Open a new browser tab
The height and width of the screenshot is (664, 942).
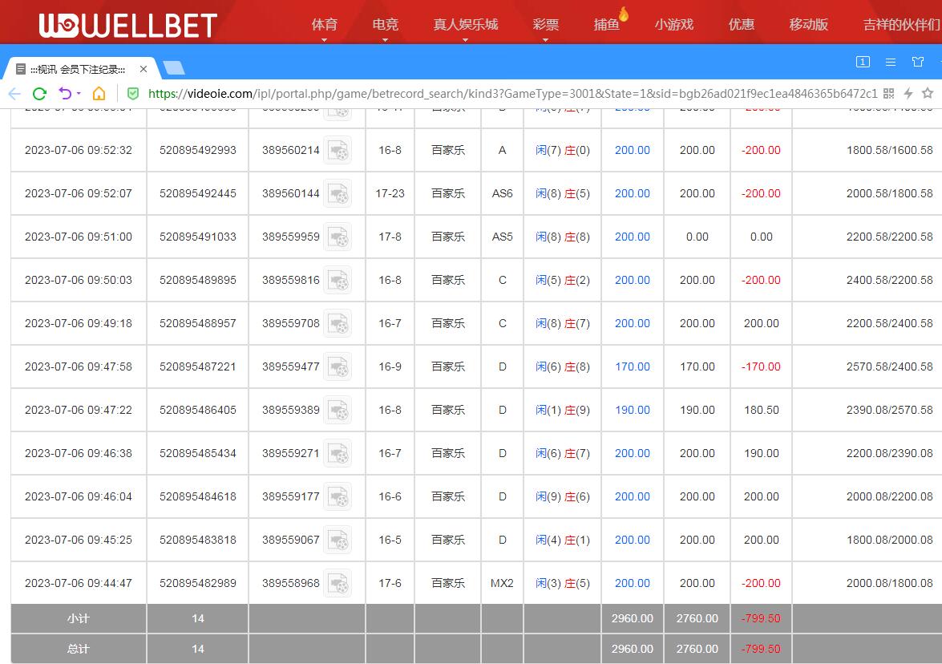click(x=174, y=68)
